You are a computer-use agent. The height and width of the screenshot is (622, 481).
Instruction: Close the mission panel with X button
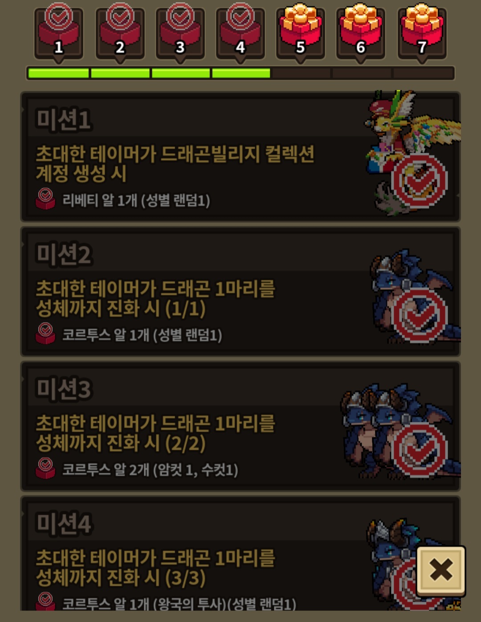click(x=441, y=570)
